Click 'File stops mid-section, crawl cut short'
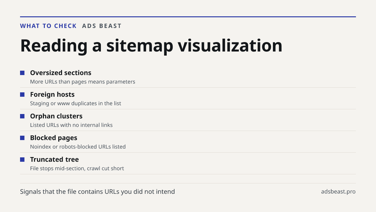 [x=77, y=168]
